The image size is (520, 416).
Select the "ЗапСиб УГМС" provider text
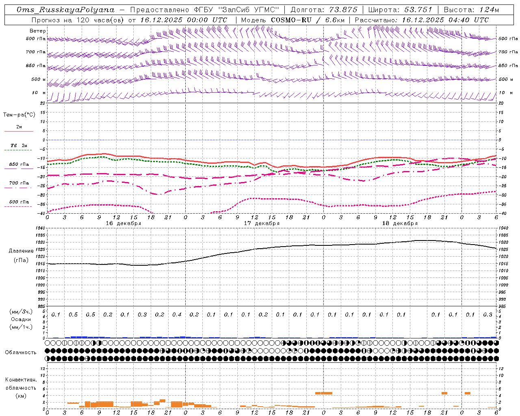click(x=249, y=10)
